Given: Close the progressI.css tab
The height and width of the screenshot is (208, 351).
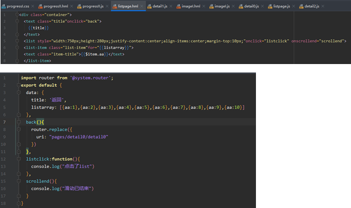Looking at the screenshot, I should click(33, 6).
